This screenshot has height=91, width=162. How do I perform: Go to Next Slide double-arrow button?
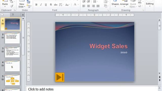coord(160,80)
